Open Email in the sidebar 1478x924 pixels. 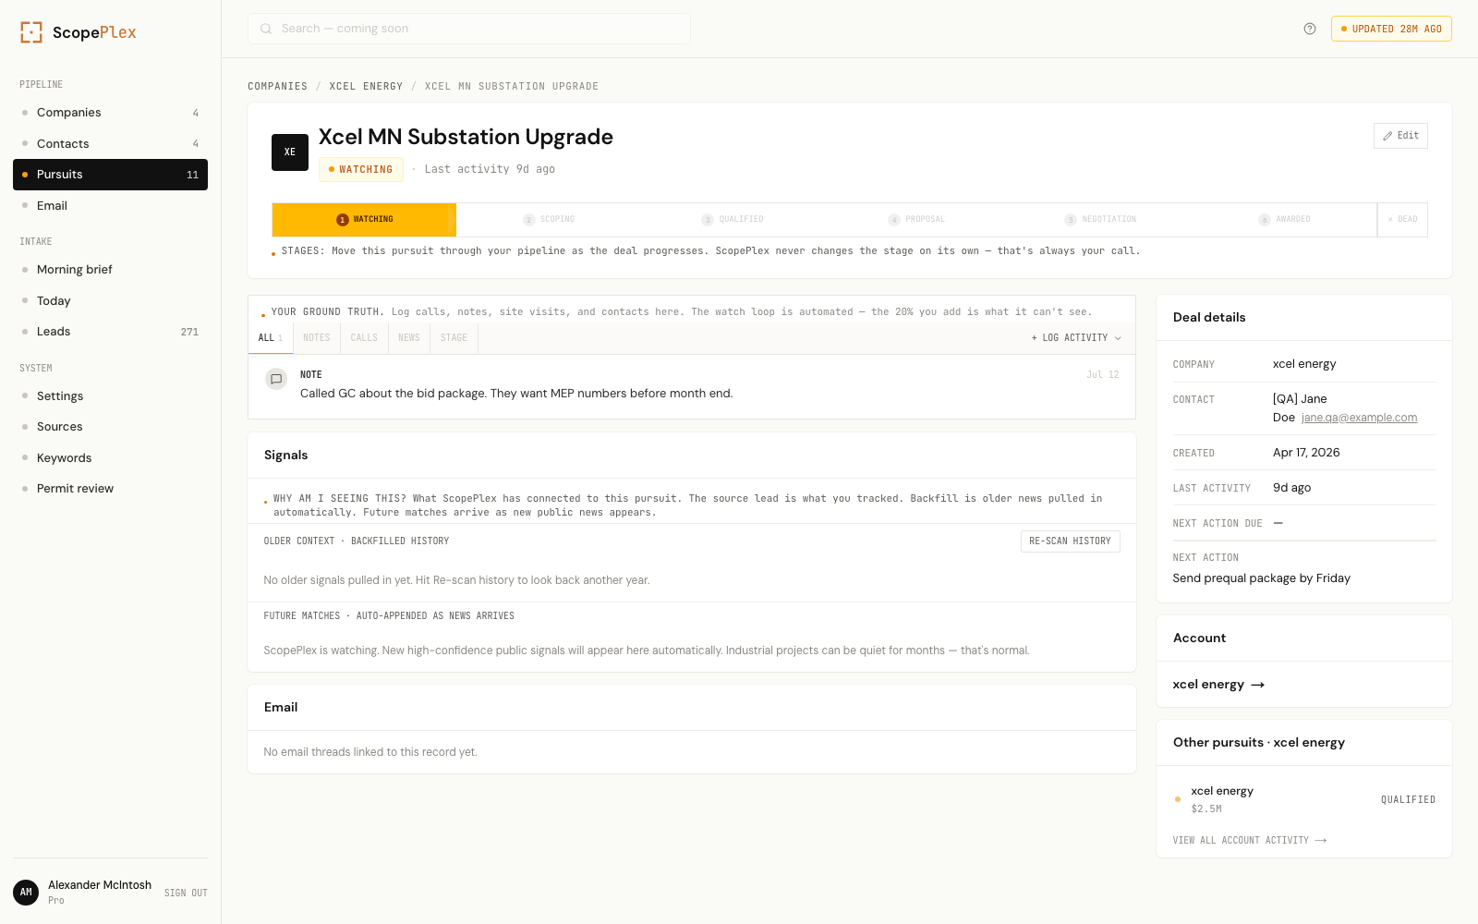pyautogui.click(x=110, y=205)
